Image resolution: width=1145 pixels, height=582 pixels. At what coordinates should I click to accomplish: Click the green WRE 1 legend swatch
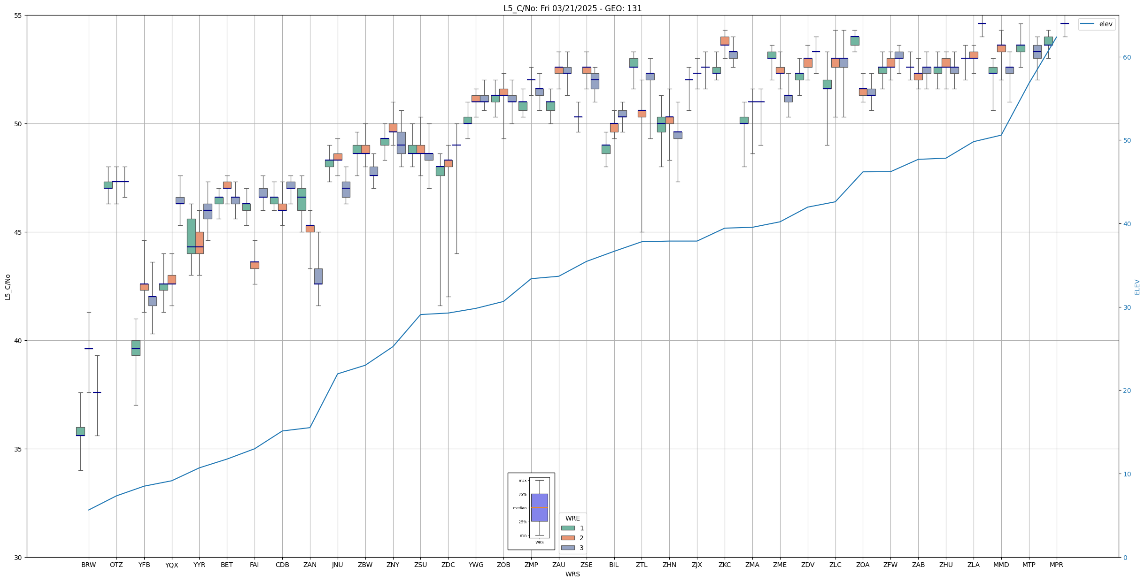pos(568,528)
